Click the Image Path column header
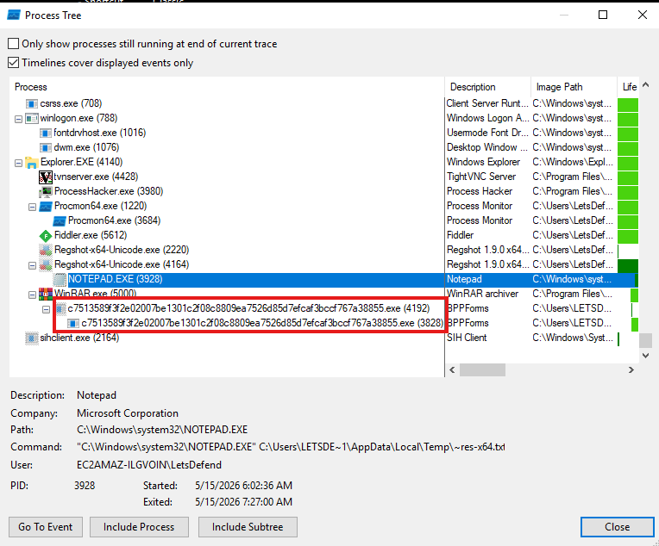This screenshot has height=546, width=659. [574, 87]
